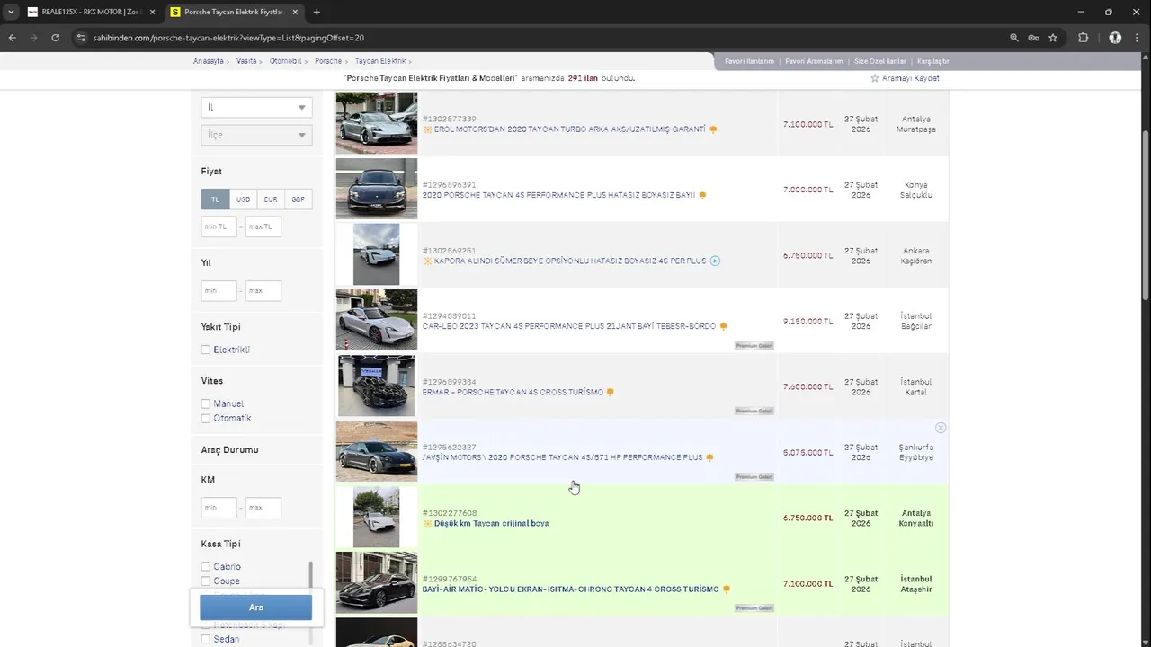Open the tab search chevron at the top left
The image size is (1151, 647).
click(11, 12)
